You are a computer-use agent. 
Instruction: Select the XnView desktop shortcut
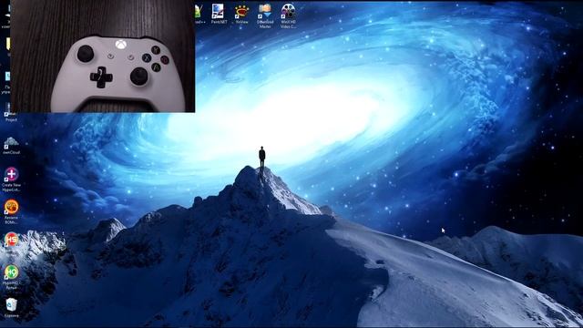point(241,15)
